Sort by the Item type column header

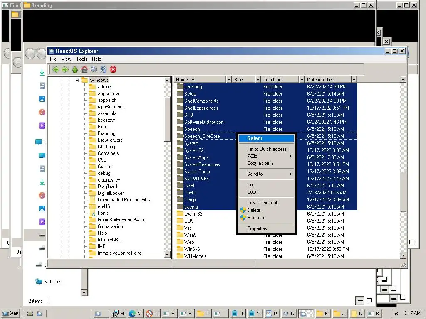[280, 80]
